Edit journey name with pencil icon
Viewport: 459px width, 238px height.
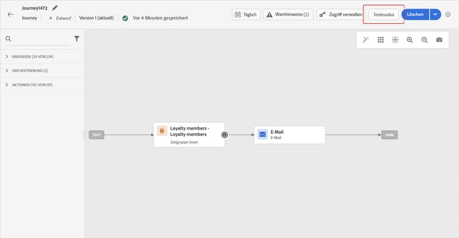click(54, 8)
